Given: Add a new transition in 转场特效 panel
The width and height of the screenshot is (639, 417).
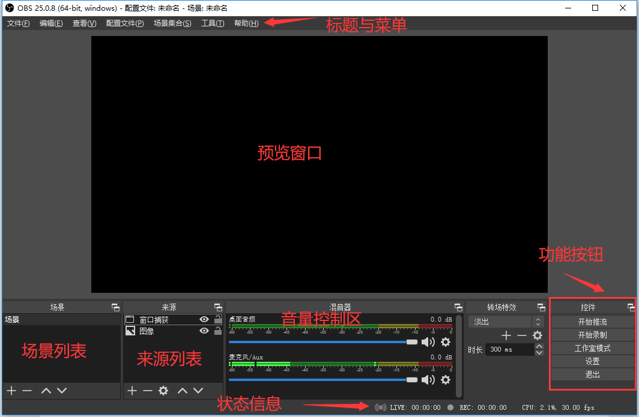Looking at the screenshot, I should click(506, 335).
